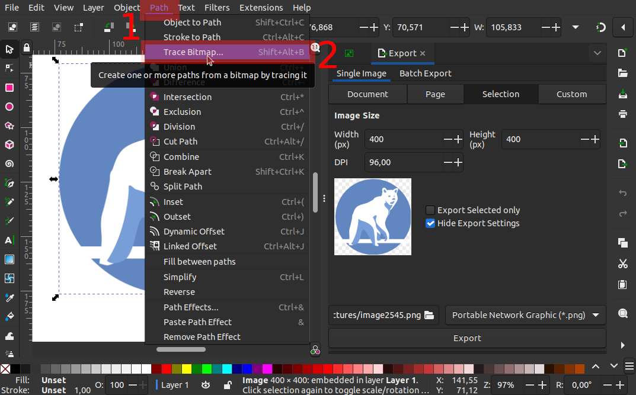
Task: Select the Node editing tool
Action: (9, 68)
